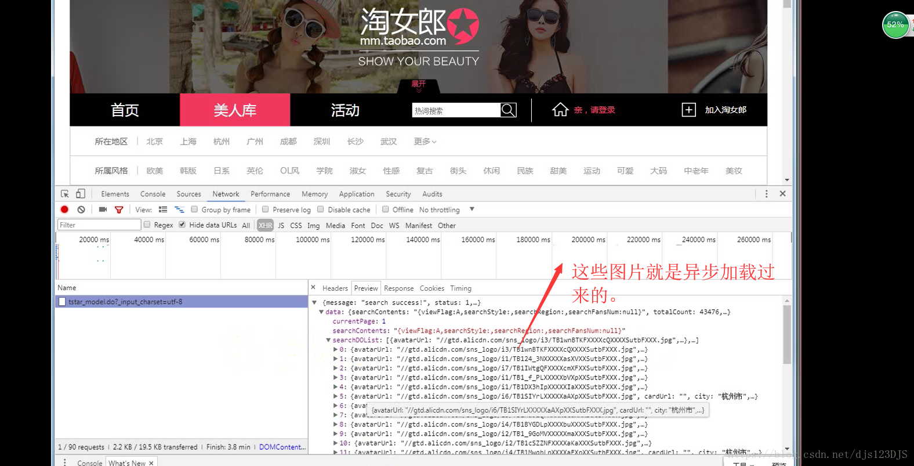Clear the network log
914x466 pixels.
tap(81, 209)
